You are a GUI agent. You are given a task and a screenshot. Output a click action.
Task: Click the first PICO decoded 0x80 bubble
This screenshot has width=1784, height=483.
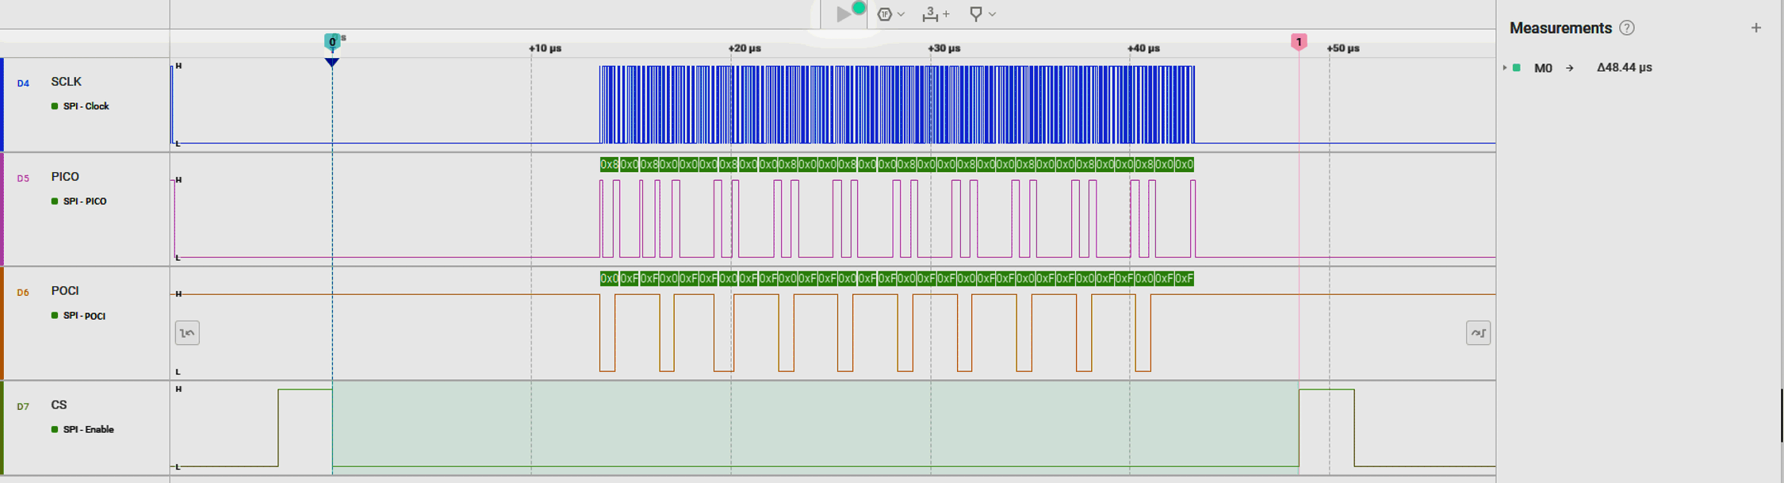click(x=609, y=165)
